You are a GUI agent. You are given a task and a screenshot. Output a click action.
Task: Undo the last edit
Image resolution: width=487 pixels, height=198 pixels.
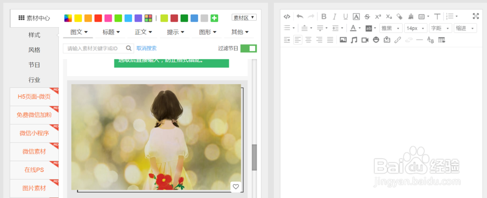tap(300, 16)
